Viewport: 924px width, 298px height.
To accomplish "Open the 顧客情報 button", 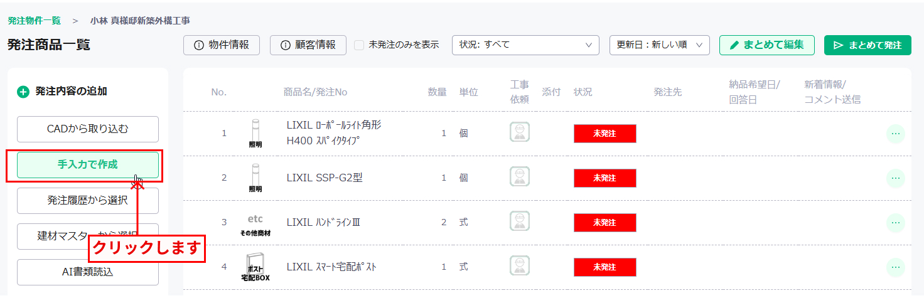I will click(x=308, y=45).
